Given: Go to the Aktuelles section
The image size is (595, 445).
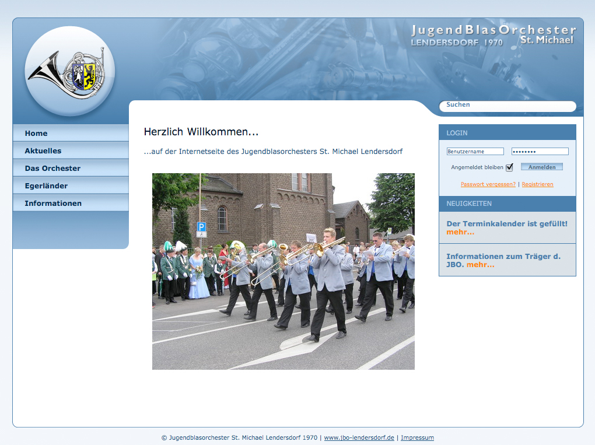Looking at the screenshot, I should pos(71,150).
